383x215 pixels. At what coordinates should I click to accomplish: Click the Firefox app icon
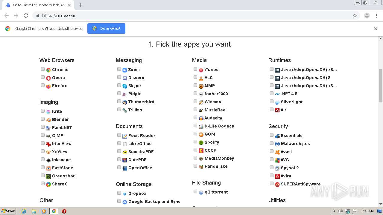pyautogui.click(x=48, y=86)
